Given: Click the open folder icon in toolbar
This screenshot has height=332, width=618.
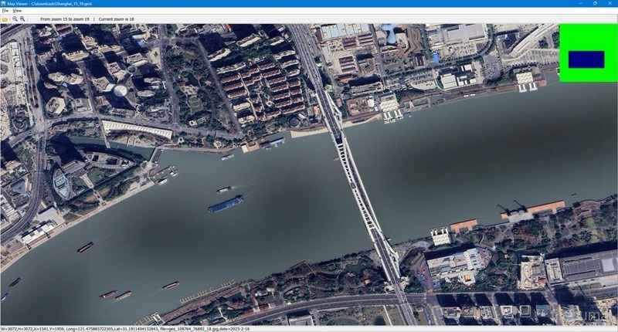Looking at the screenshot, I should [x=5, y=19].
